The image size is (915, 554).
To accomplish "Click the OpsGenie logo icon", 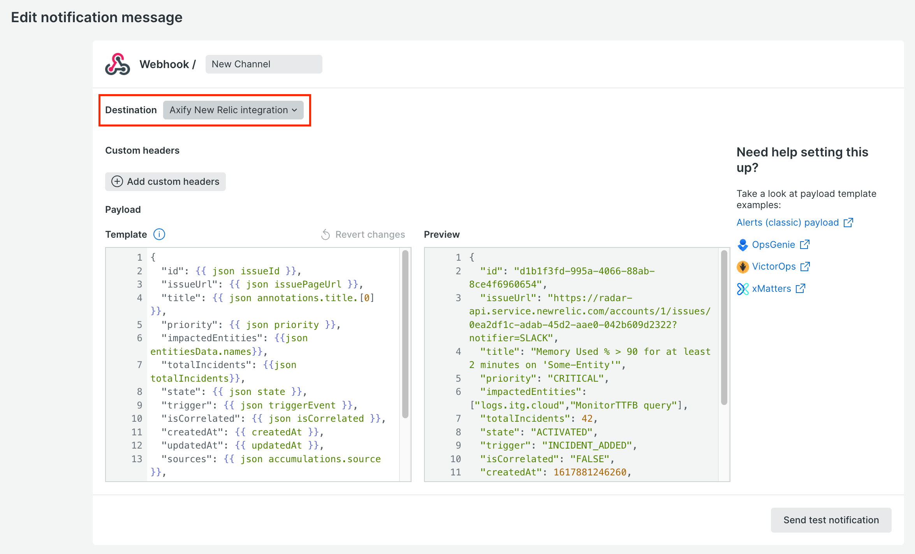I will tap(743, 245).
